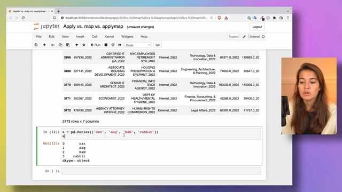Click the kernel idle indicator circle
Image resolution: width=342 pixels, height=192 pixels.
pos(263,37)
